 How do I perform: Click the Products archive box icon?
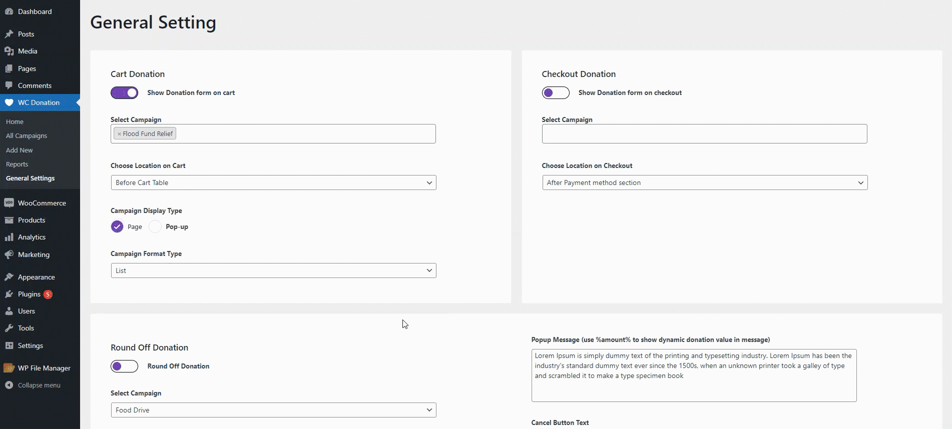click(x=9, y=220)
